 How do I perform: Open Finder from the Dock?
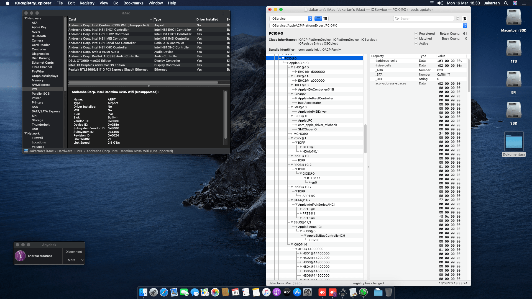point(143,292)
